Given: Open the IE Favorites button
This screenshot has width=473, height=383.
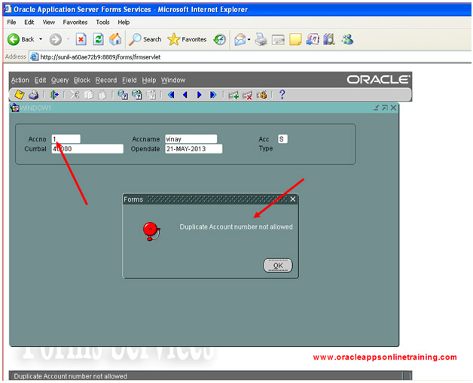Looking at the screenshot, I should click(185, 39).
